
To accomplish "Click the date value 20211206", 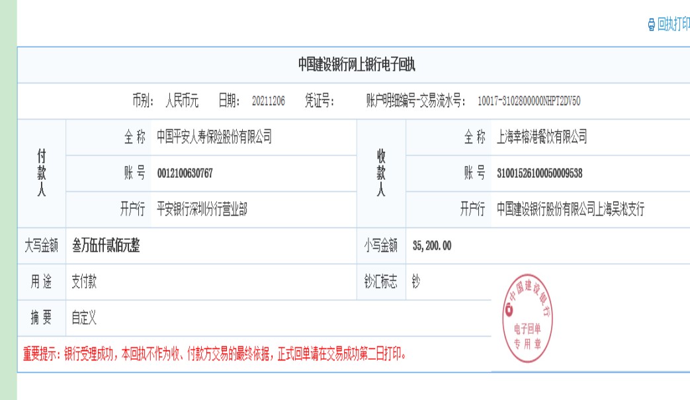I will (268, 101).
